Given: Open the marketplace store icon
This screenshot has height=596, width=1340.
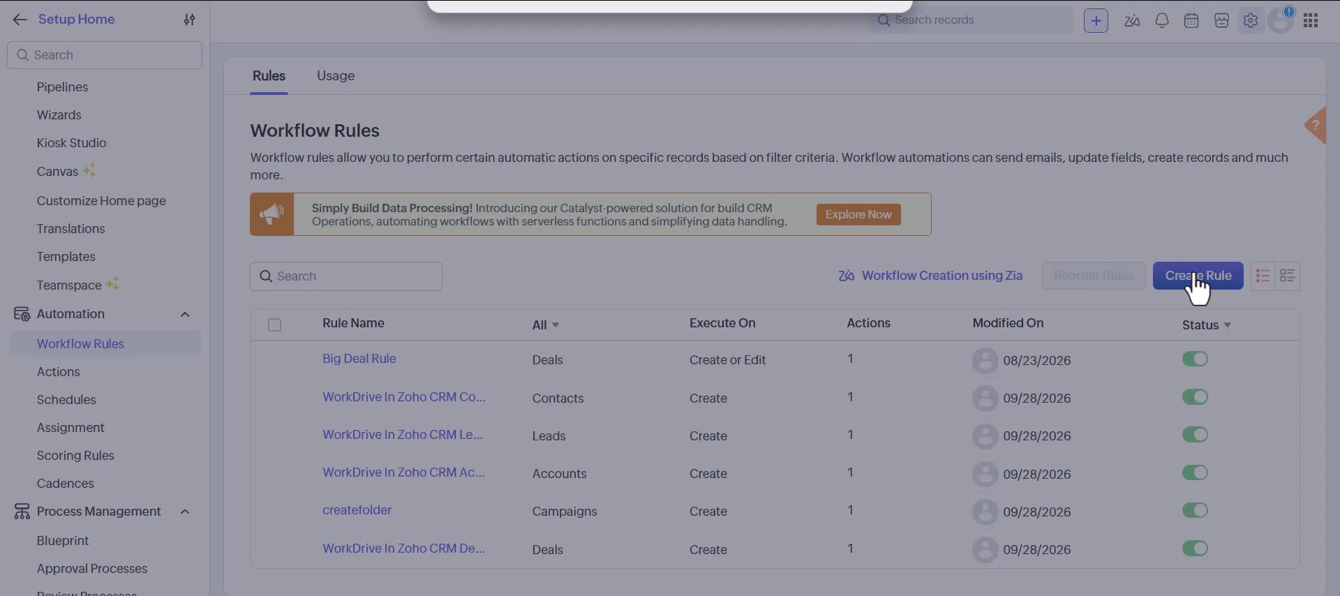Looking at the screenshot, I should click(1221, 21).
